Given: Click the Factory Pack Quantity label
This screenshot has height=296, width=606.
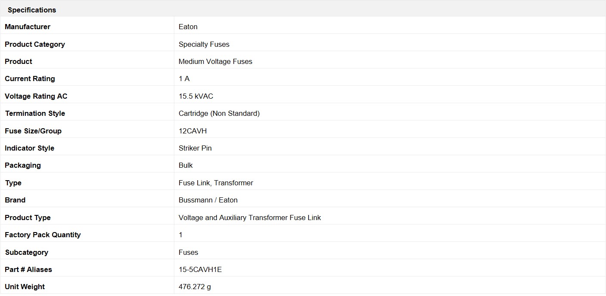Looking at the screenshot, I should pos(43,235).
